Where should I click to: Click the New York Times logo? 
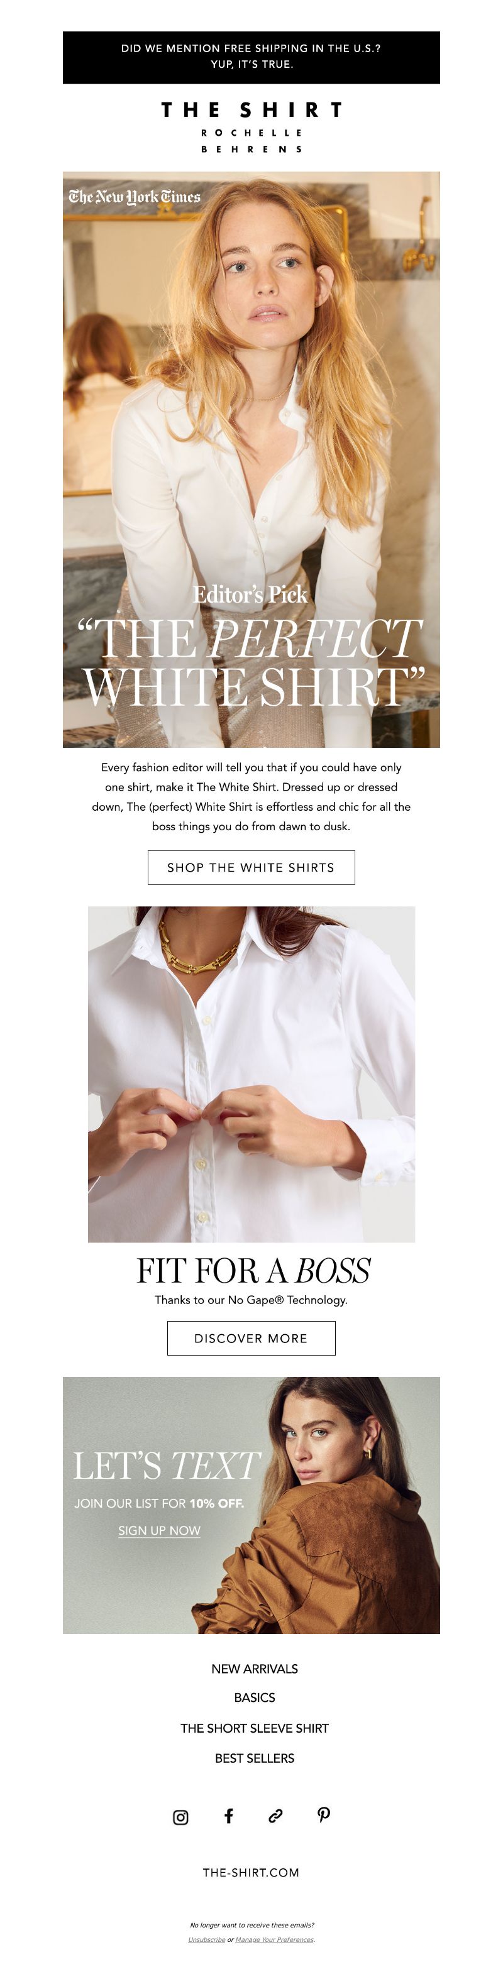[135, 197]
